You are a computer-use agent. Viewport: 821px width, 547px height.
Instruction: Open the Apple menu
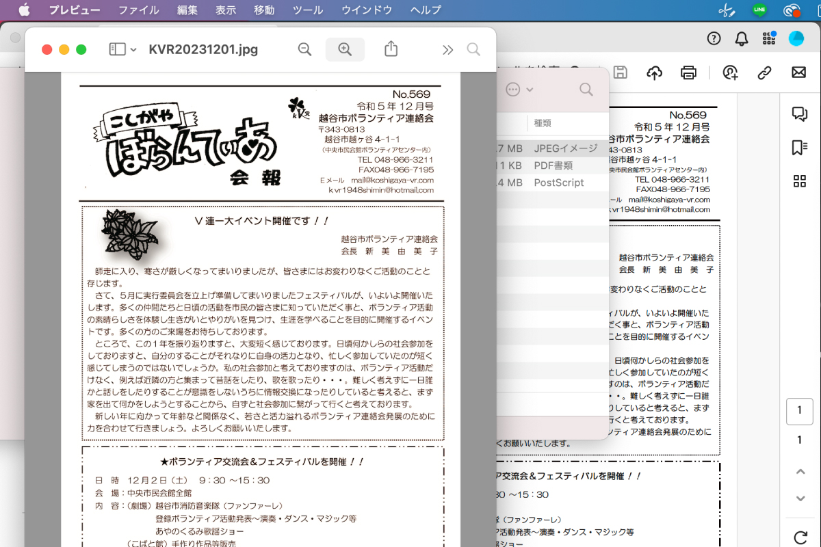pyautogui.click(x=25, y=10)
